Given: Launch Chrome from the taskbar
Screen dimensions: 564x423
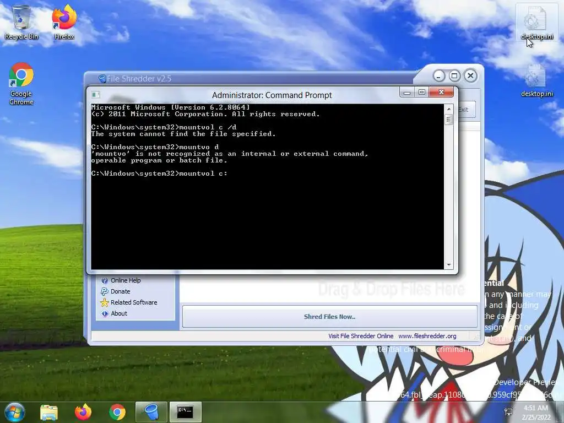Looking at the screenshot, I should click(117, 412).
